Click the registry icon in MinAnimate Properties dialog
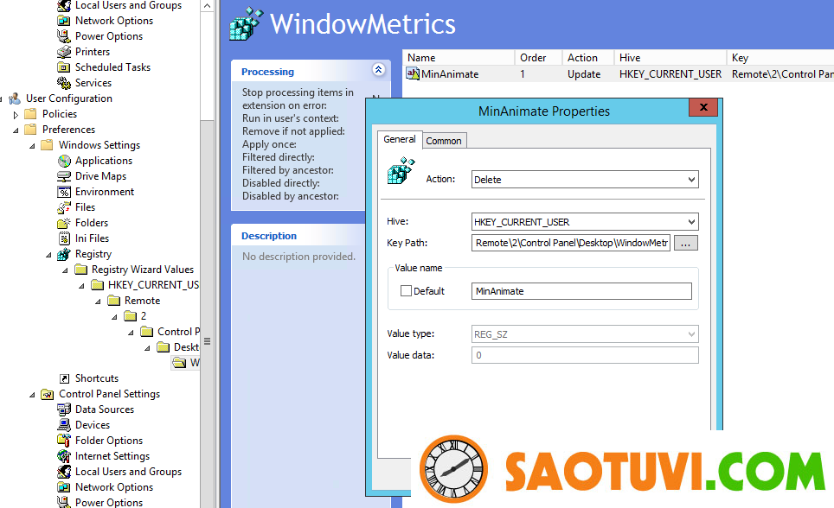 401,170
